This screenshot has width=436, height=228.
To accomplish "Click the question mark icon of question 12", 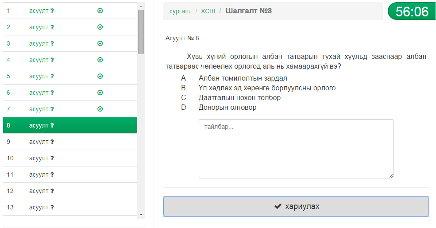I will [52, 191].
